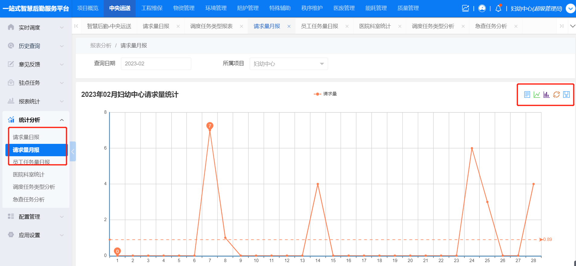Click 报表分析 breadcrumb link
This screenshot has height=266, width=576.
coord(101,46)
